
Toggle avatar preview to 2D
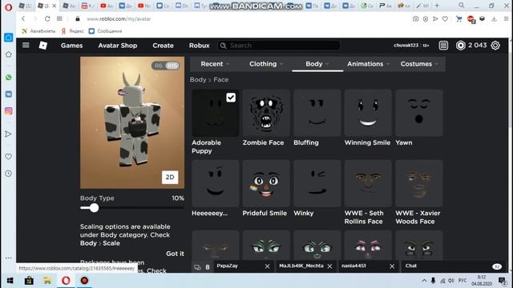170,177
